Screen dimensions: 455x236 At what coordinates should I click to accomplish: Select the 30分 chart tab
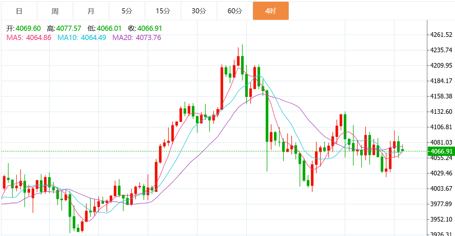[199, 11]
